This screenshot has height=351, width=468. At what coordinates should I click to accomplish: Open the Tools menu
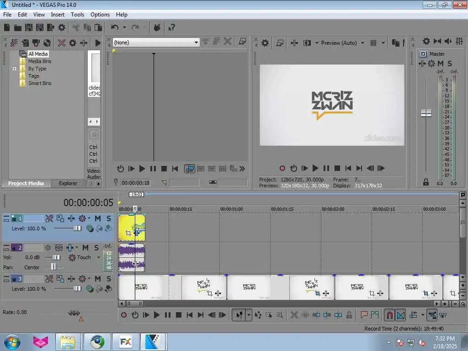click(77, 15)
